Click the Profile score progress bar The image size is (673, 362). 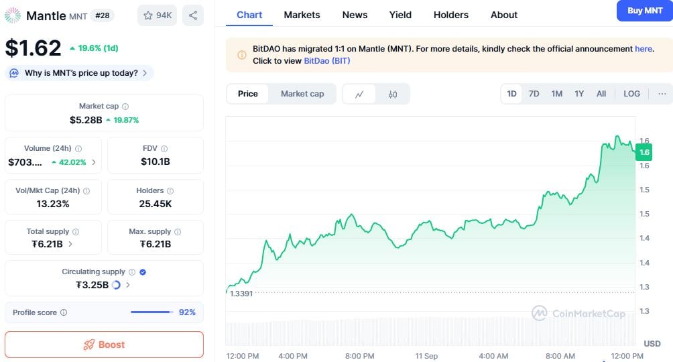tap(152, 312)
